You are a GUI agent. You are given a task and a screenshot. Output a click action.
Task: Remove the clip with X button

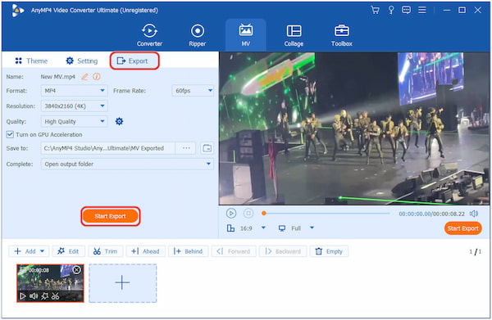(76, 270)
